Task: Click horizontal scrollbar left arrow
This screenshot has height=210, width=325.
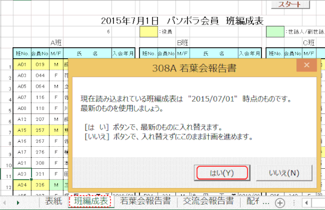Action: pos(306,203)
